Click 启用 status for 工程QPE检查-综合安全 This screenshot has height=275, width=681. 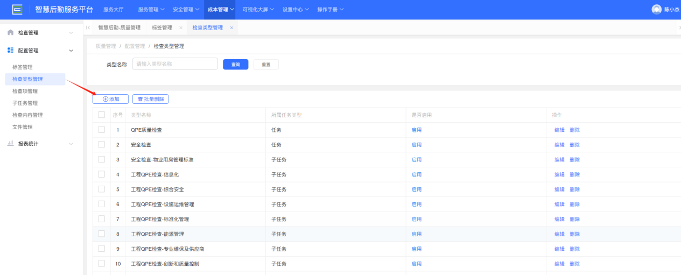pyautogui.click(x=417, y=189)
